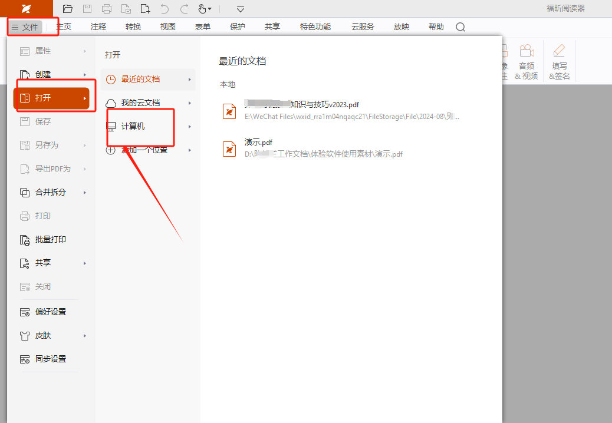Open the 音频&视频 tool

(x=526, y=62)
